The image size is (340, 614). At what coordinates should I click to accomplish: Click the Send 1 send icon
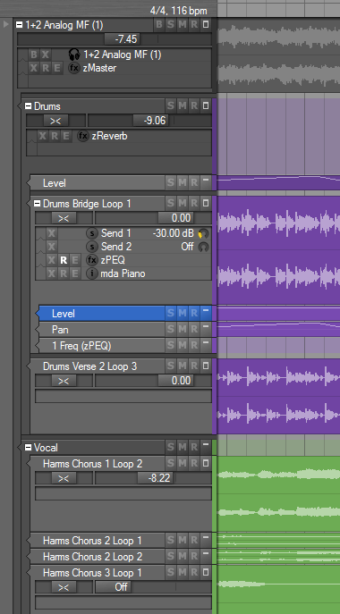92,233
